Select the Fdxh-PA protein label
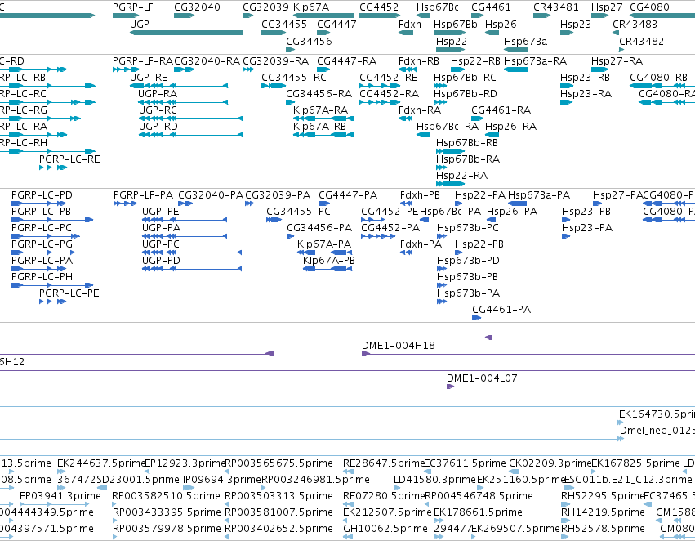Screen dimensions: 695x541 (421, 244)
